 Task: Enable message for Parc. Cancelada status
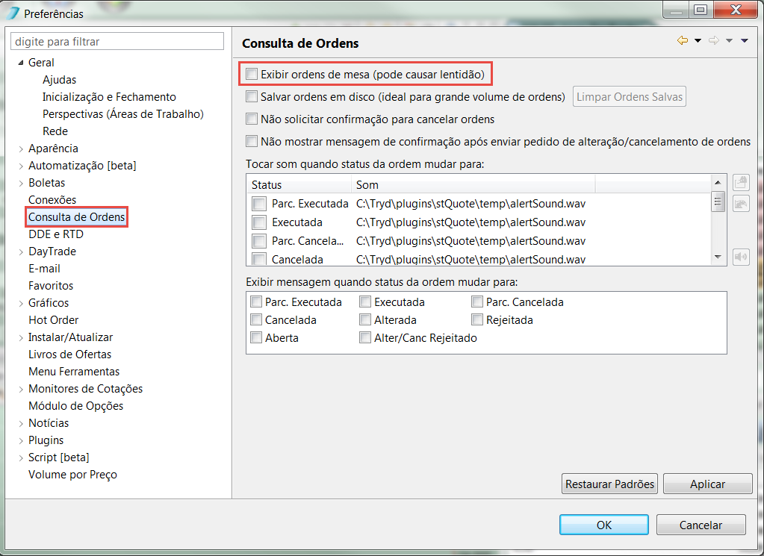(x=477, y=302)
